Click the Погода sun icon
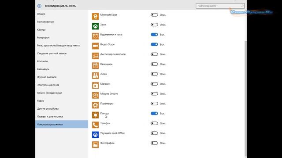282x158 pixels. pyautogui.click(x=95, y=115)
